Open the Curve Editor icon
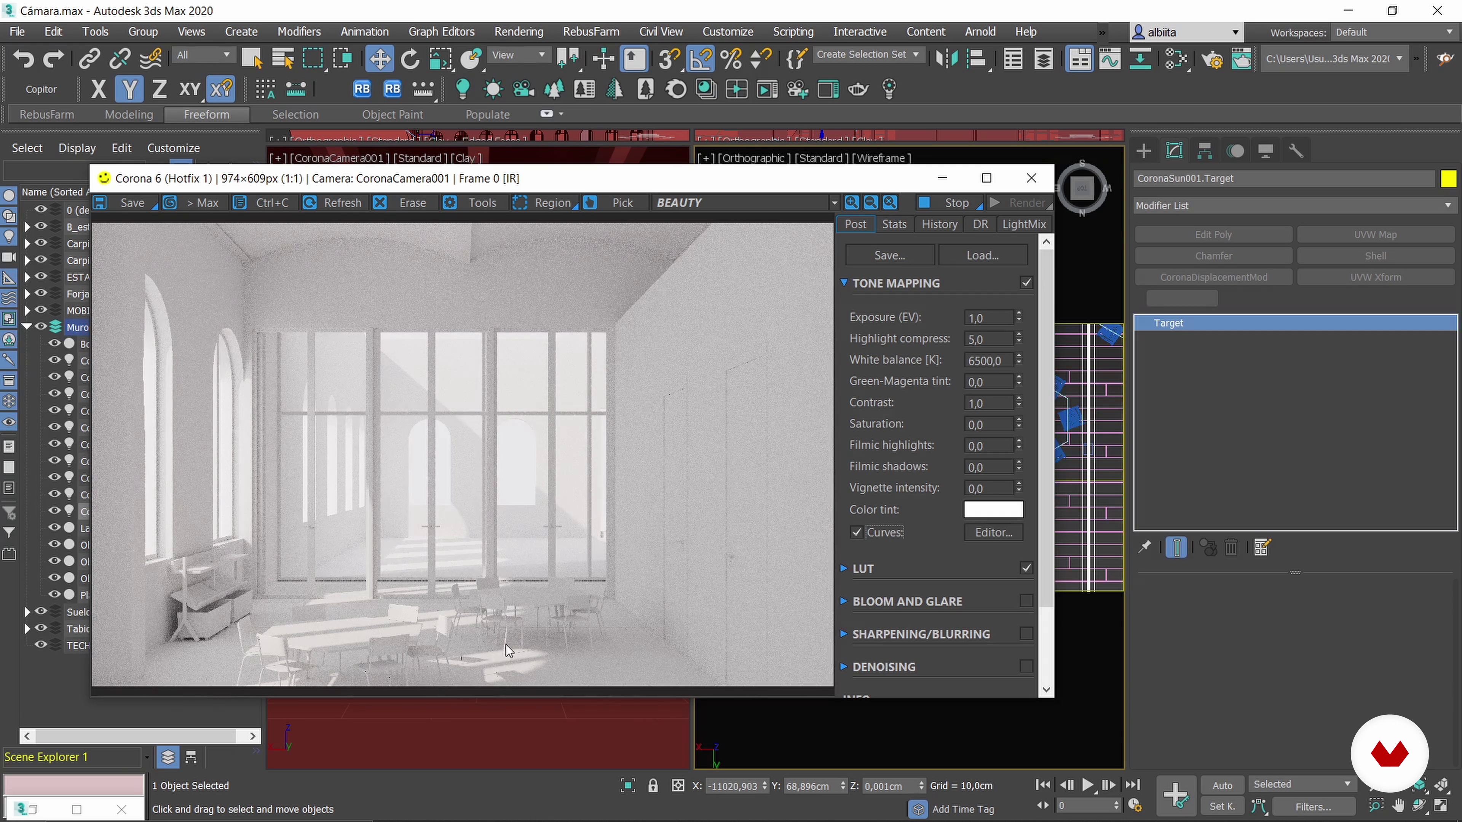Image resolution: width=1462 pixels, height=822 pixels. [1109, 59]
